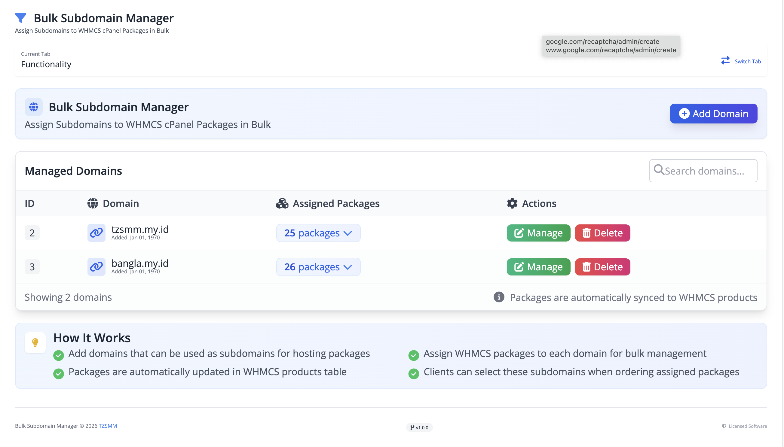
Task: Click the funnel icon beside the page title
Action: (20, 18)
